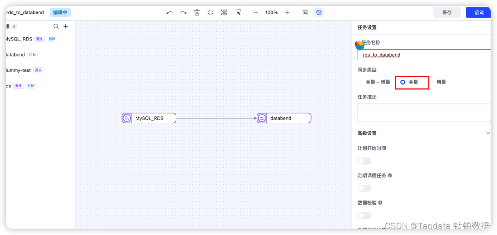Activate the drag-select tool
Image resolution: width=497 pixels, height=235 pixels.
238,12
